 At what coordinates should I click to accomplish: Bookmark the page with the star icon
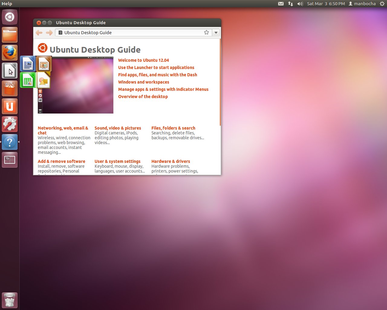click(x=207, y=32)
